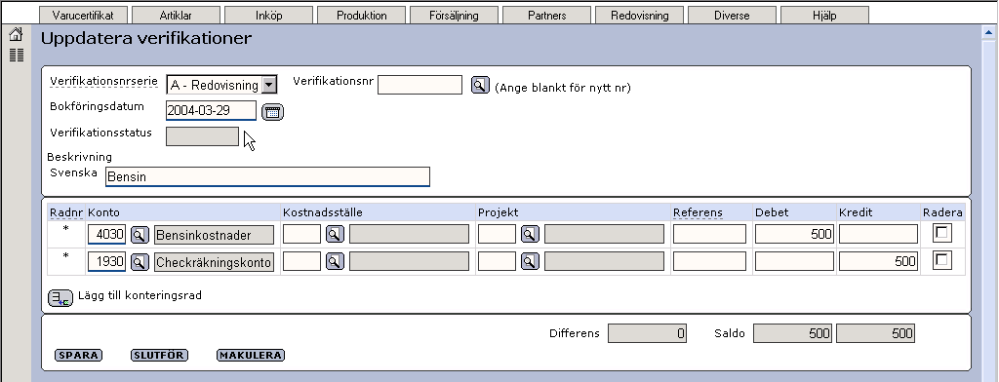The width and height of the screenshot is (999, 382).
Task: Click Debet field with 500 on first row
Action: (x=794, y=234)
